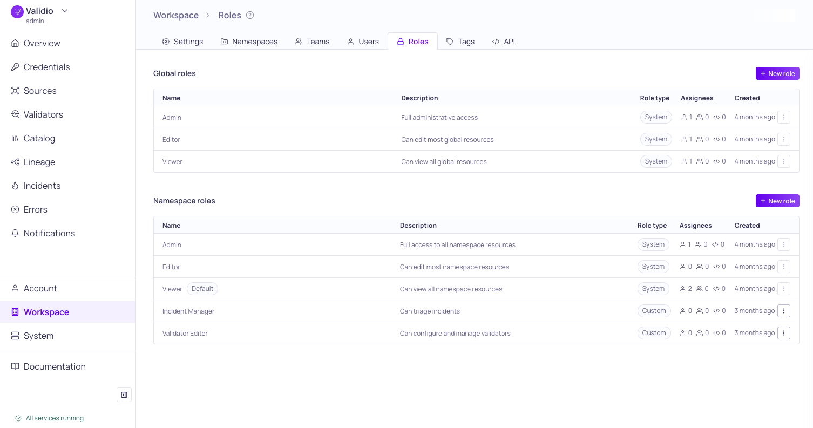Create a new global role

click(x=777, y=73)
